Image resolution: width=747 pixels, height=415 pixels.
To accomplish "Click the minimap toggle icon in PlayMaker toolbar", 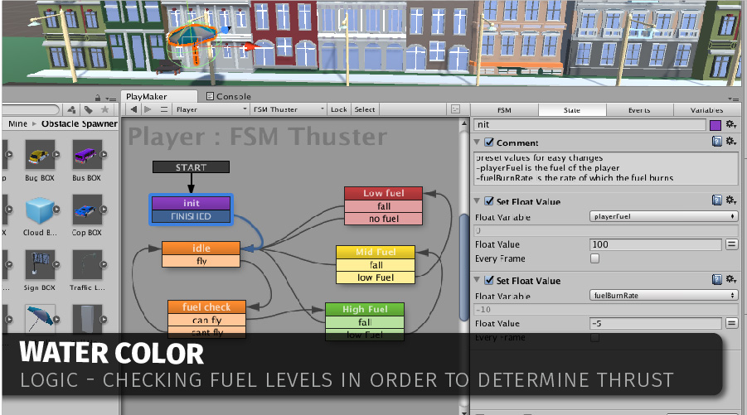I will (455, 109).
